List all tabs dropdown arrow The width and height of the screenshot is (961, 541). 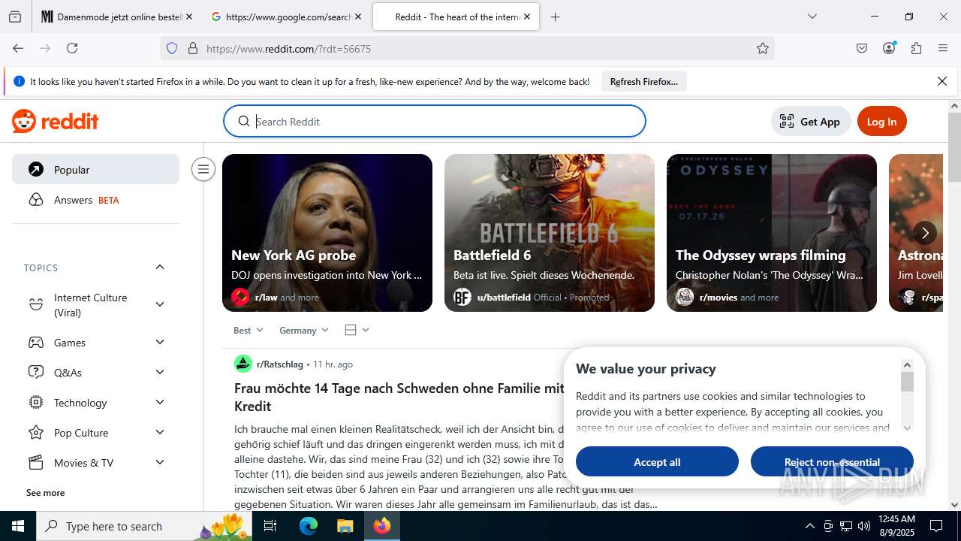[812, 17]
